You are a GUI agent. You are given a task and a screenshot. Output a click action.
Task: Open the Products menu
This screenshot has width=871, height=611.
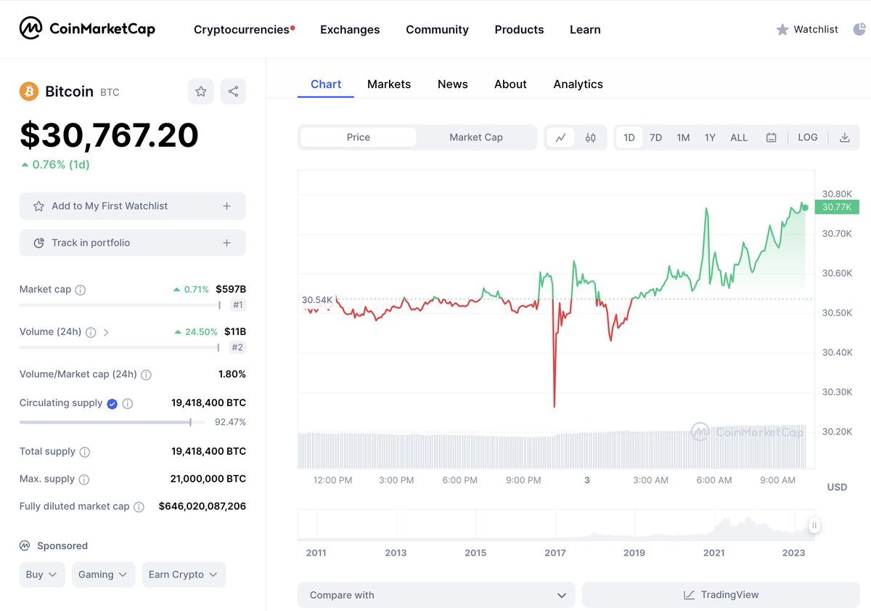[519, 30]
